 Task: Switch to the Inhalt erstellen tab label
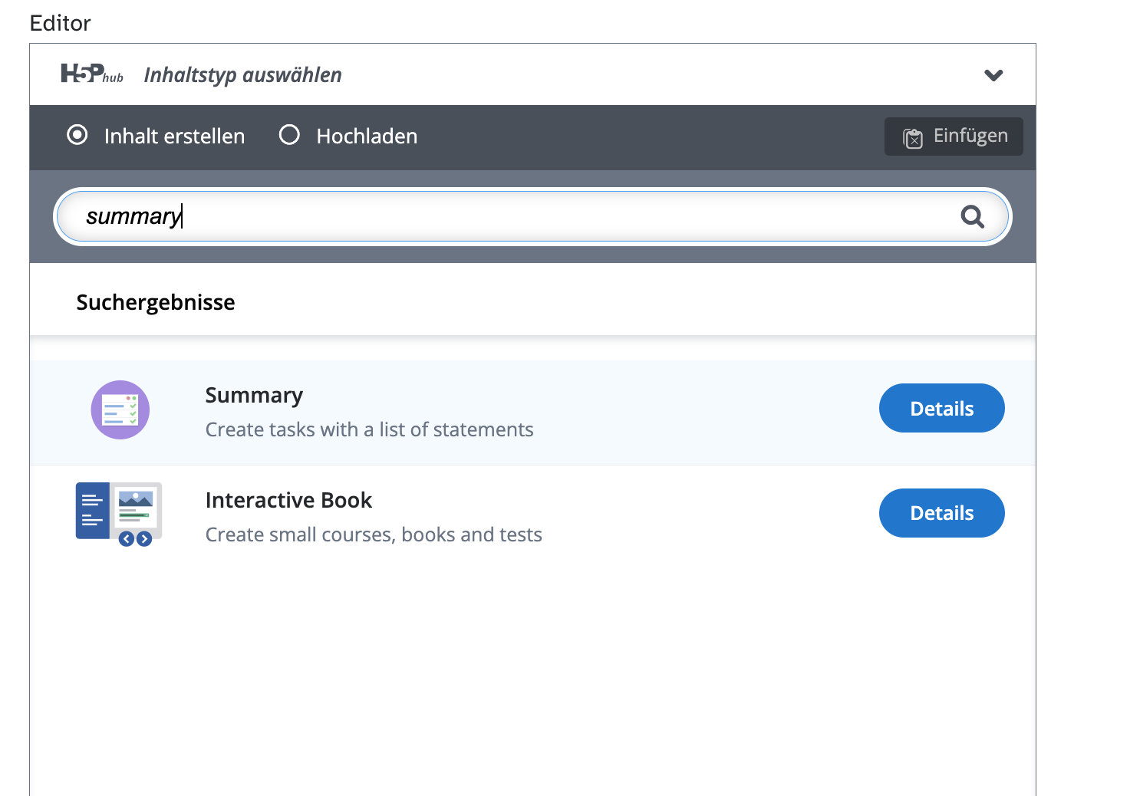174,137
